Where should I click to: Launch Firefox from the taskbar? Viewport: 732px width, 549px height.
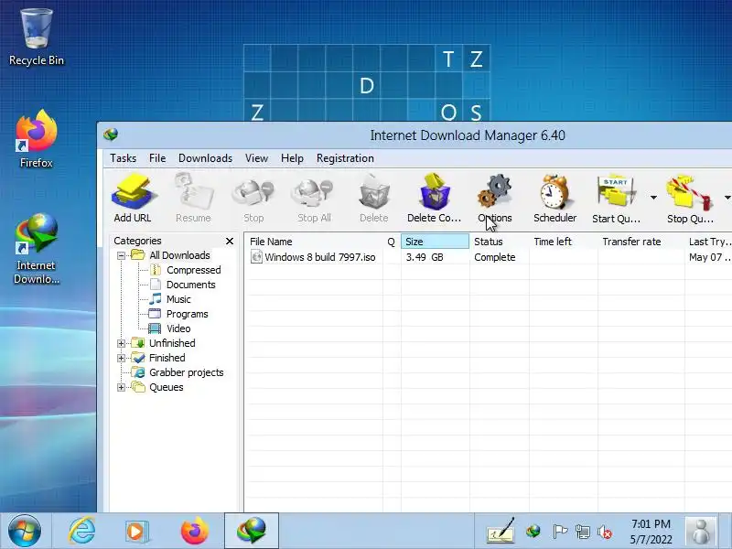pyautogui.click(x=195, y=531)
